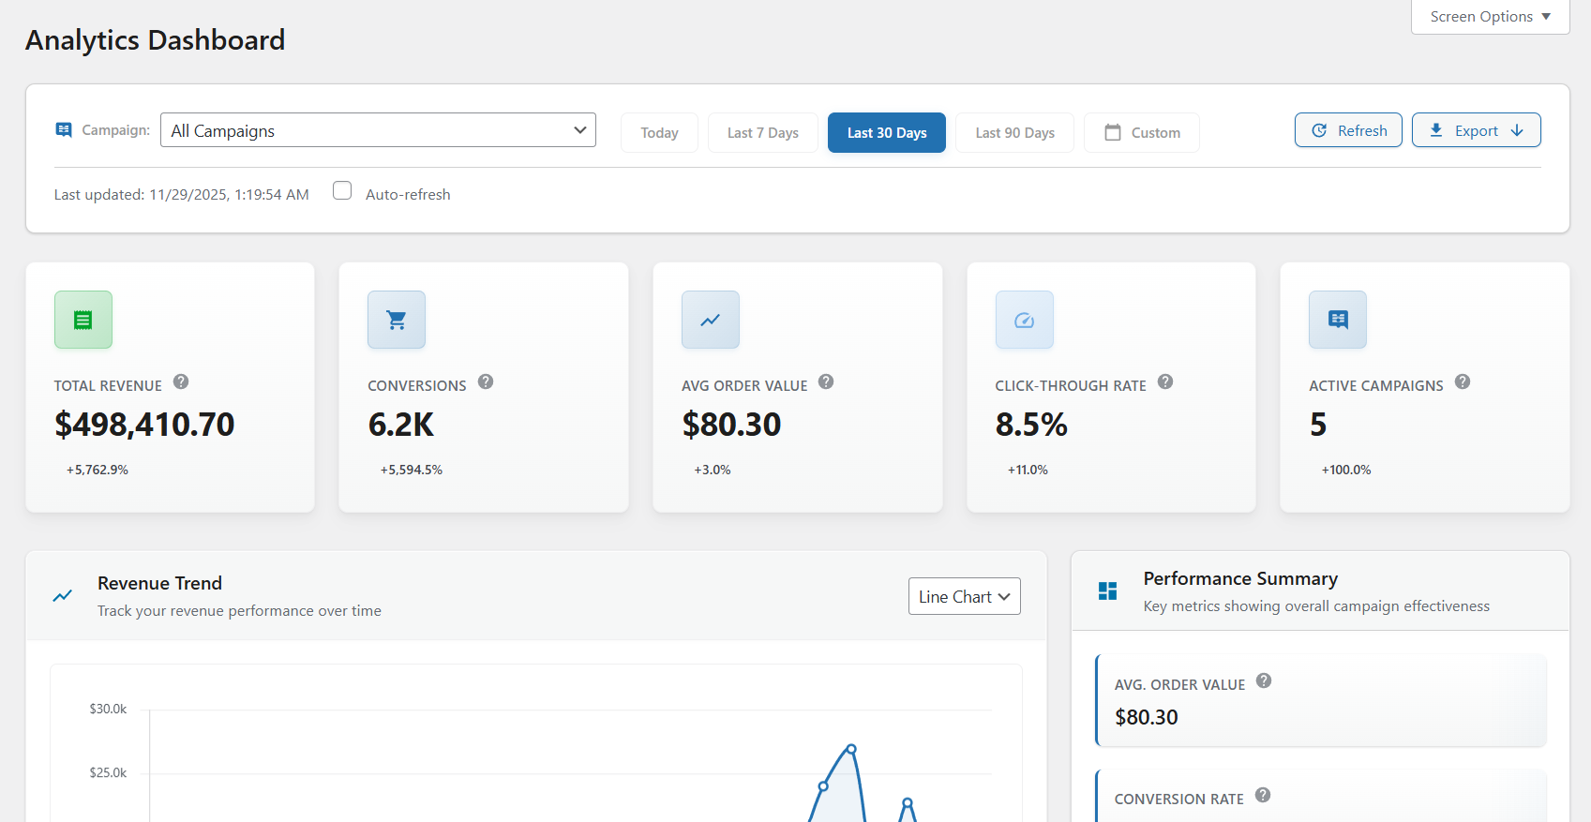The height and width of the screenshot is (822, 1591).
Task: Click the Revenue Trend line icon
Action: 63,596
